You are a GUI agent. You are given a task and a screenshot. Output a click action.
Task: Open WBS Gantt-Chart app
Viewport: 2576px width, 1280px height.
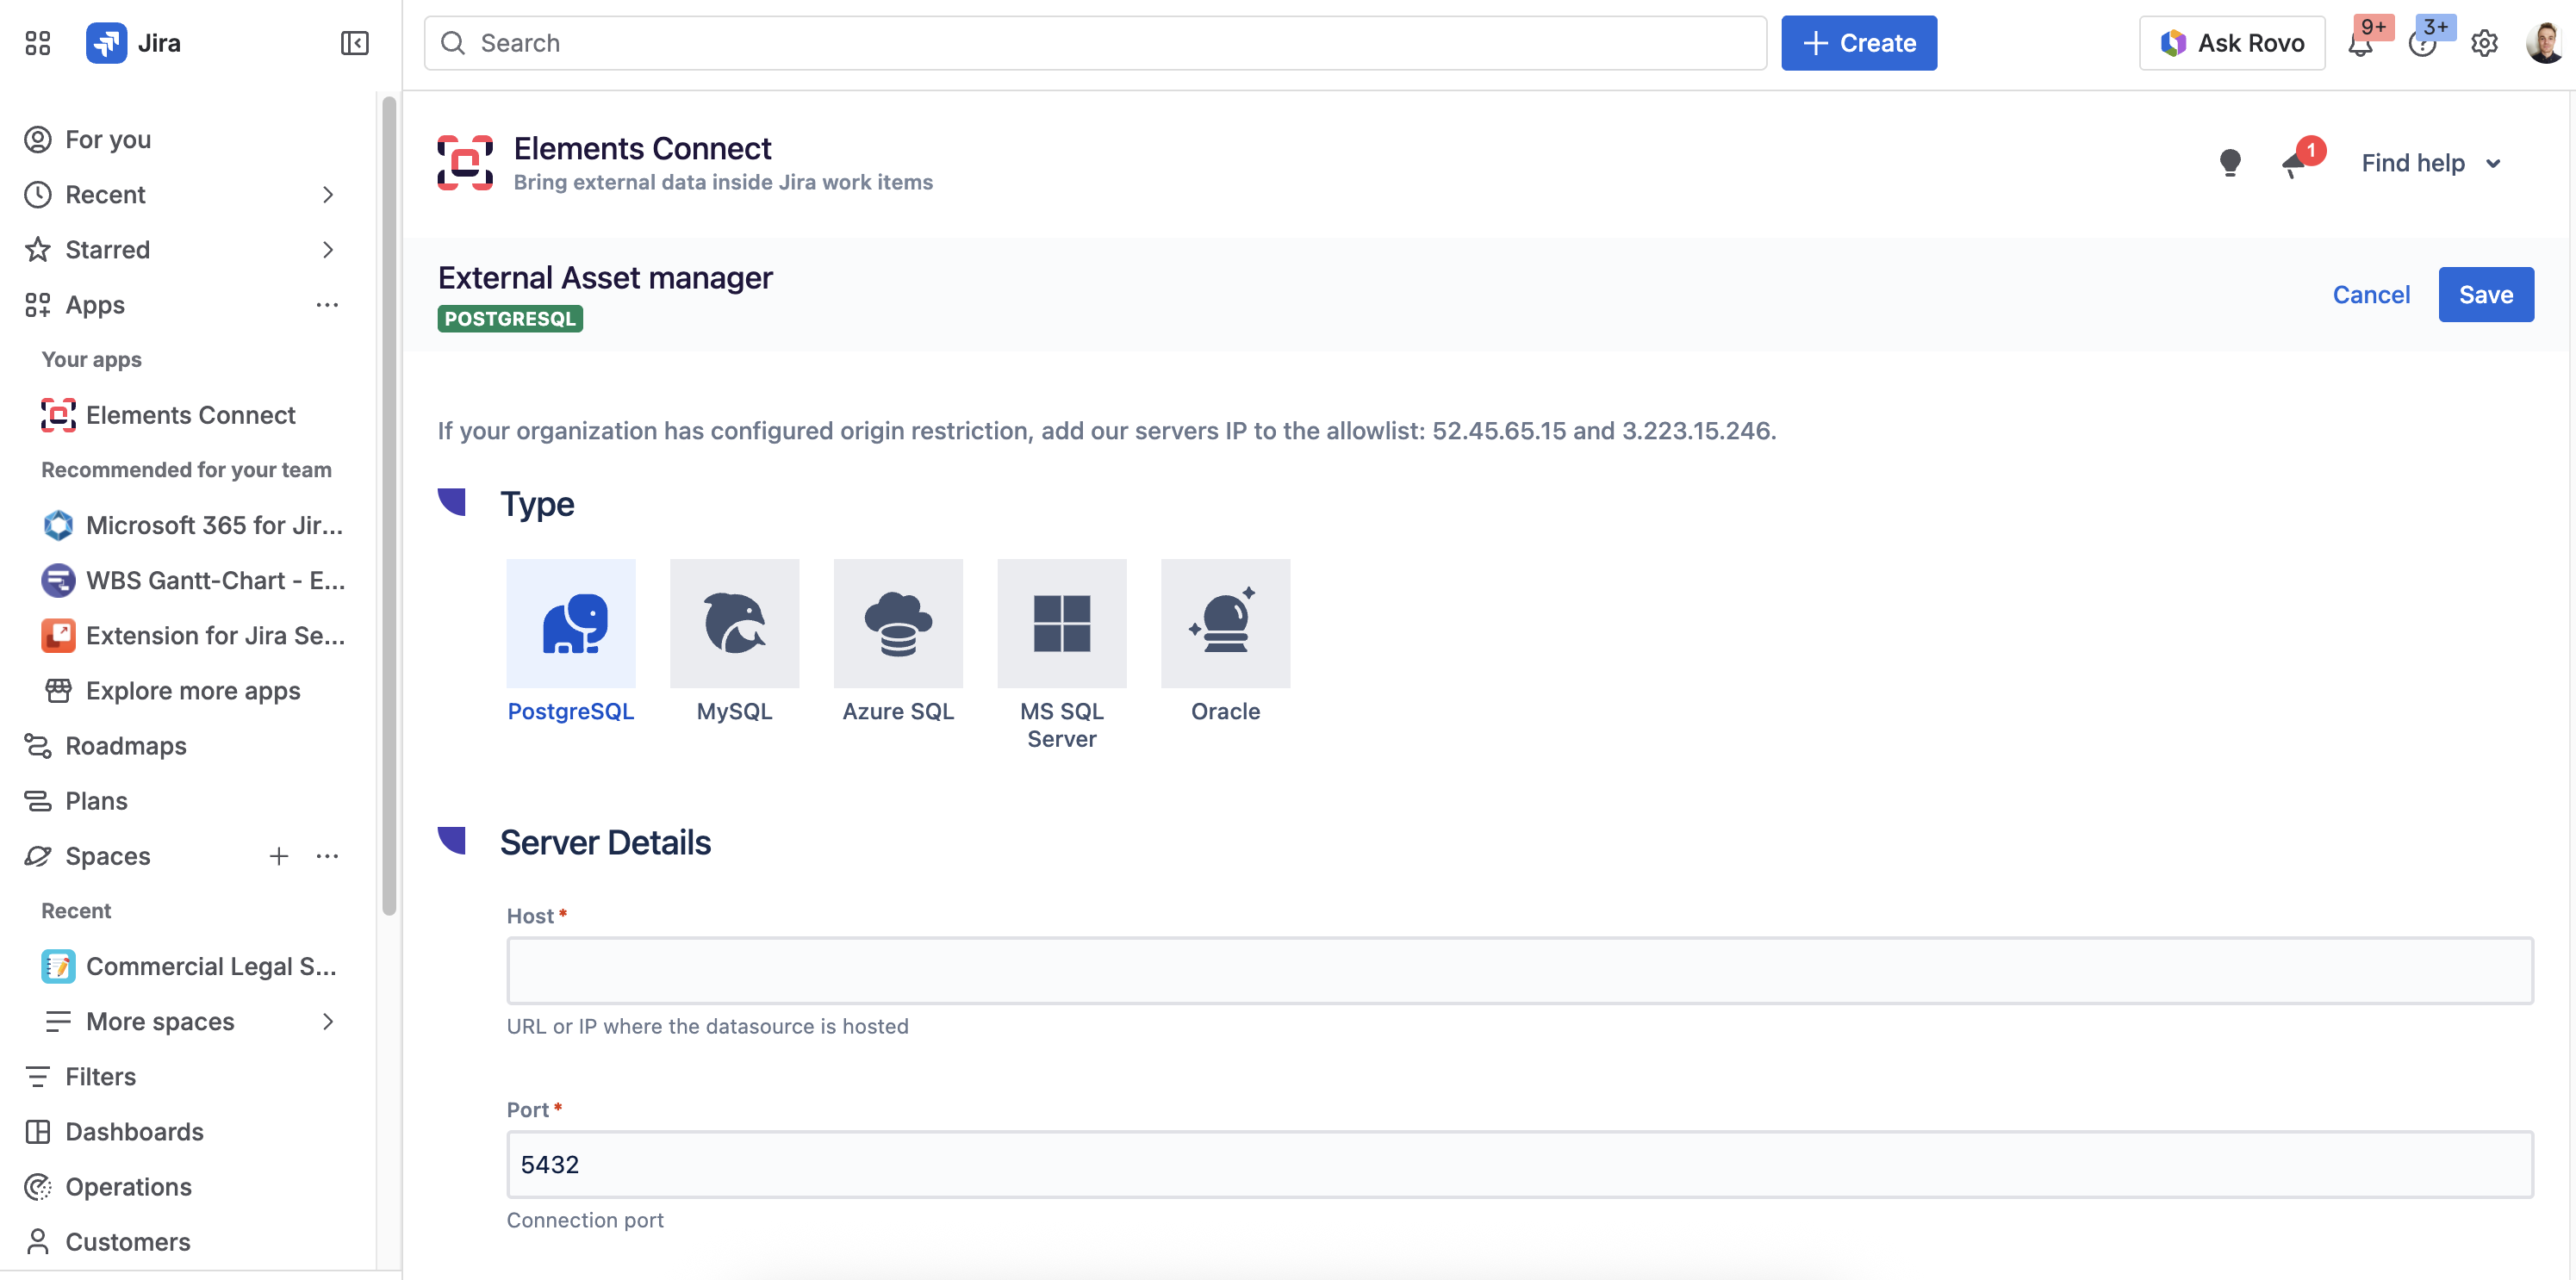click(x=193, y=580)
